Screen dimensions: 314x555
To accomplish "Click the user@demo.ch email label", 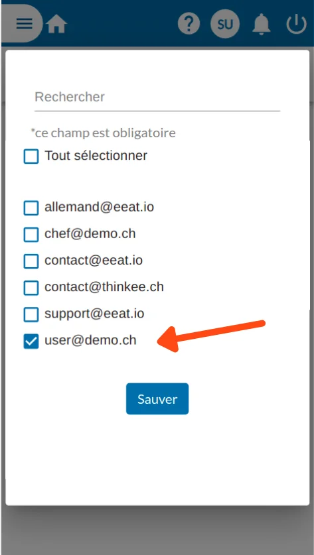I will [x=90, y=340].
